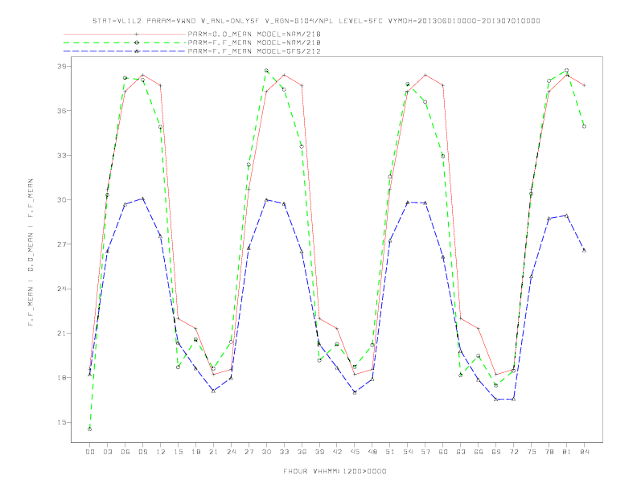The height and width of the screenshot is (492, 637).
Task: Click x-axis forecast hour 81
Action: 567,452
